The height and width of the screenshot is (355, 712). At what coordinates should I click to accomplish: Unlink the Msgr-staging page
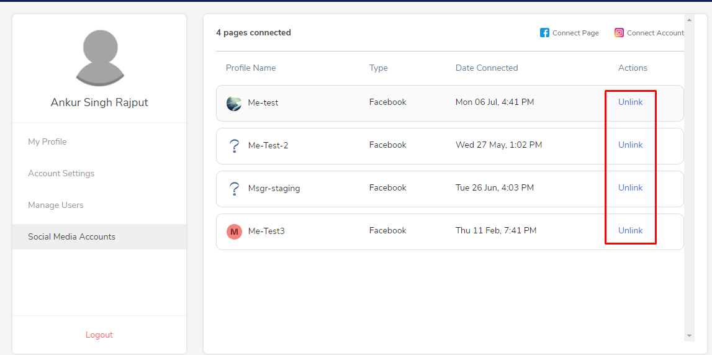630,187
